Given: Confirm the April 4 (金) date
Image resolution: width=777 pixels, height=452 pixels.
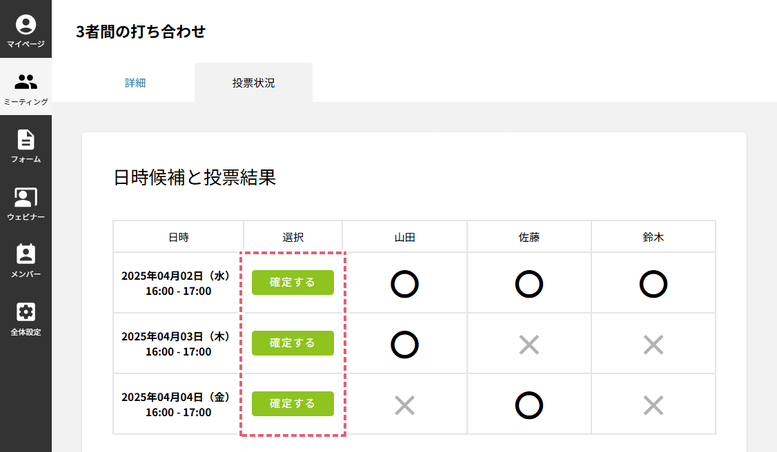Looking at the screenshot, I should [x=293, y=404].
